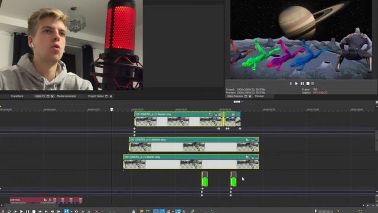The height and width of the screenshot is (213, 378).
Task: Step to the previous frame
Action: coord(53,211)
